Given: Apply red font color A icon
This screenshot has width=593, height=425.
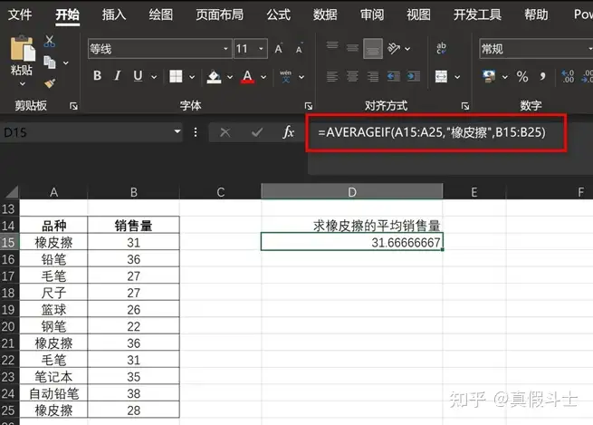Looking at the screenshot, I should pos(247,77).
